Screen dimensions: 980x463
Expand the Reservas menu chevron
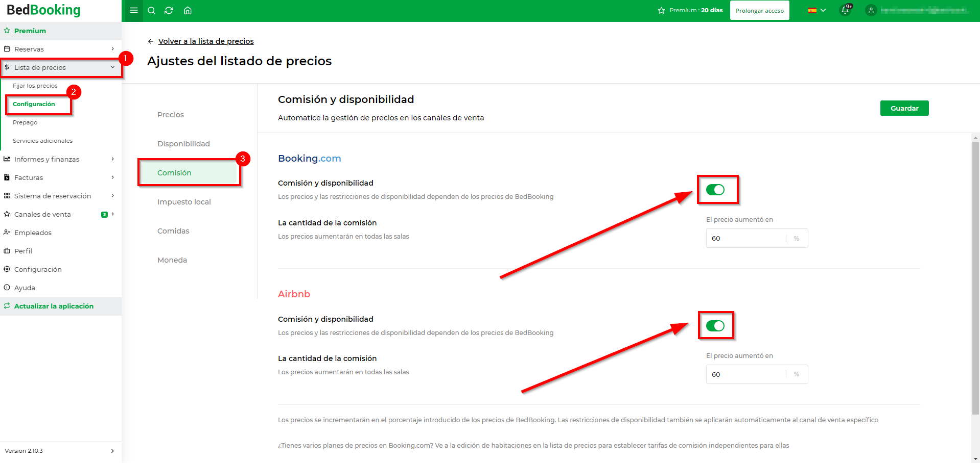pyautogui.click(x=113, y=49)
